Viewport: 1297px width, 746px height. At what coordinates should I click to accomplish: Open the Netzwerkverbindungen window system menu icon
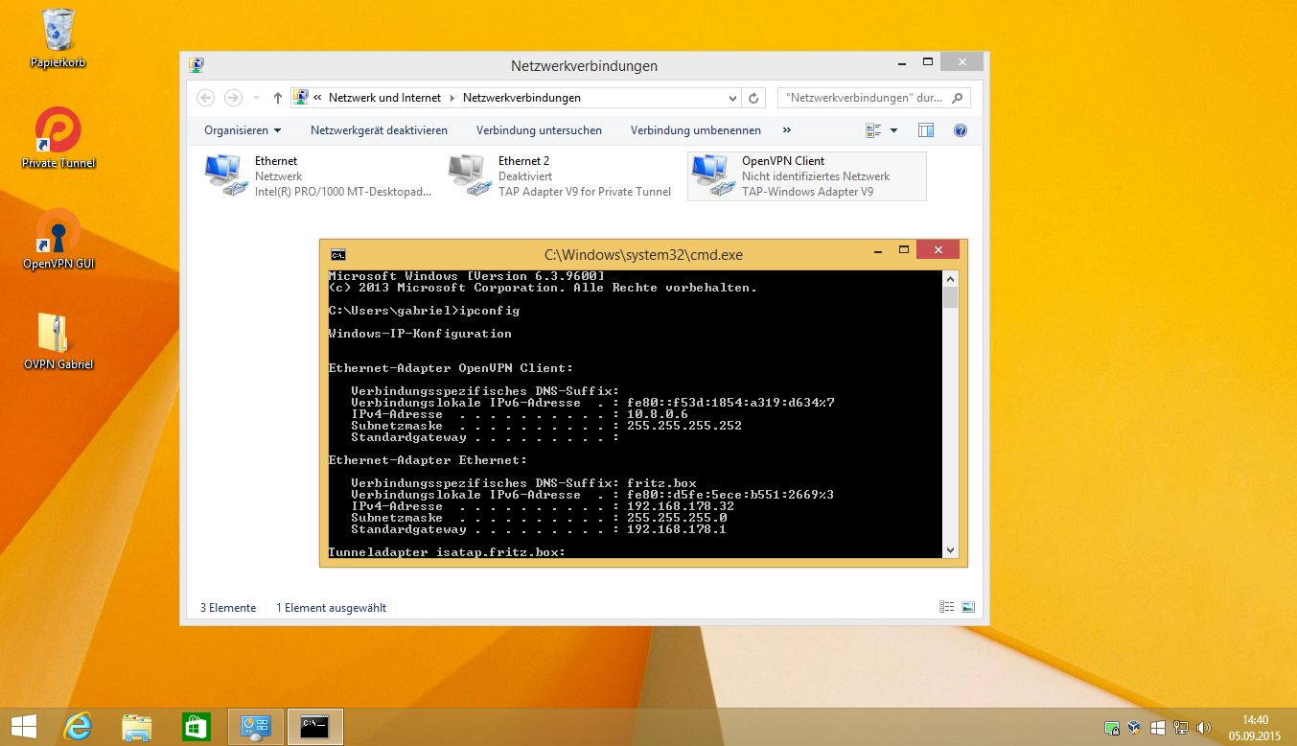tap(197, 65)
